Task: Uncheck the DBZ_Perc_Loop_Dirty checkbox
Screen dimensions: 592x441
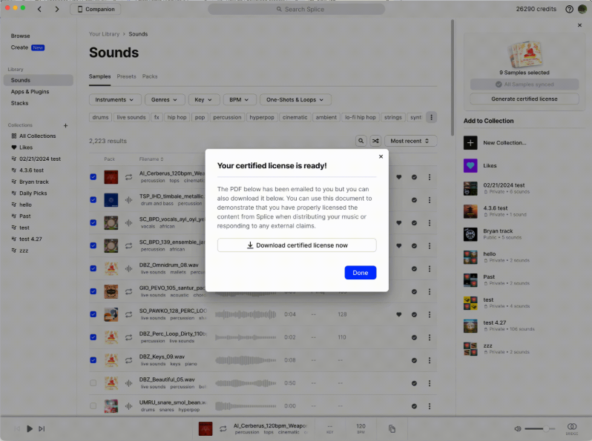Action: click(93, 337)
